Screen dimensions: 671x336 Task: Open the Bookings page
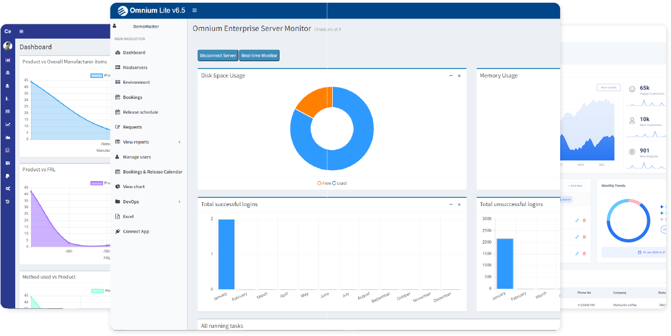coord(132,97)
